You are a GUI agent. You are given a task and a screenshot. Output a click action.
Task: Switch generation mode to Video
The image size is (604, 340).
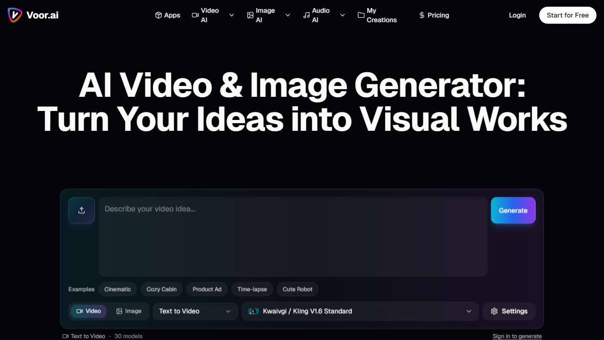tap(89, 311)
